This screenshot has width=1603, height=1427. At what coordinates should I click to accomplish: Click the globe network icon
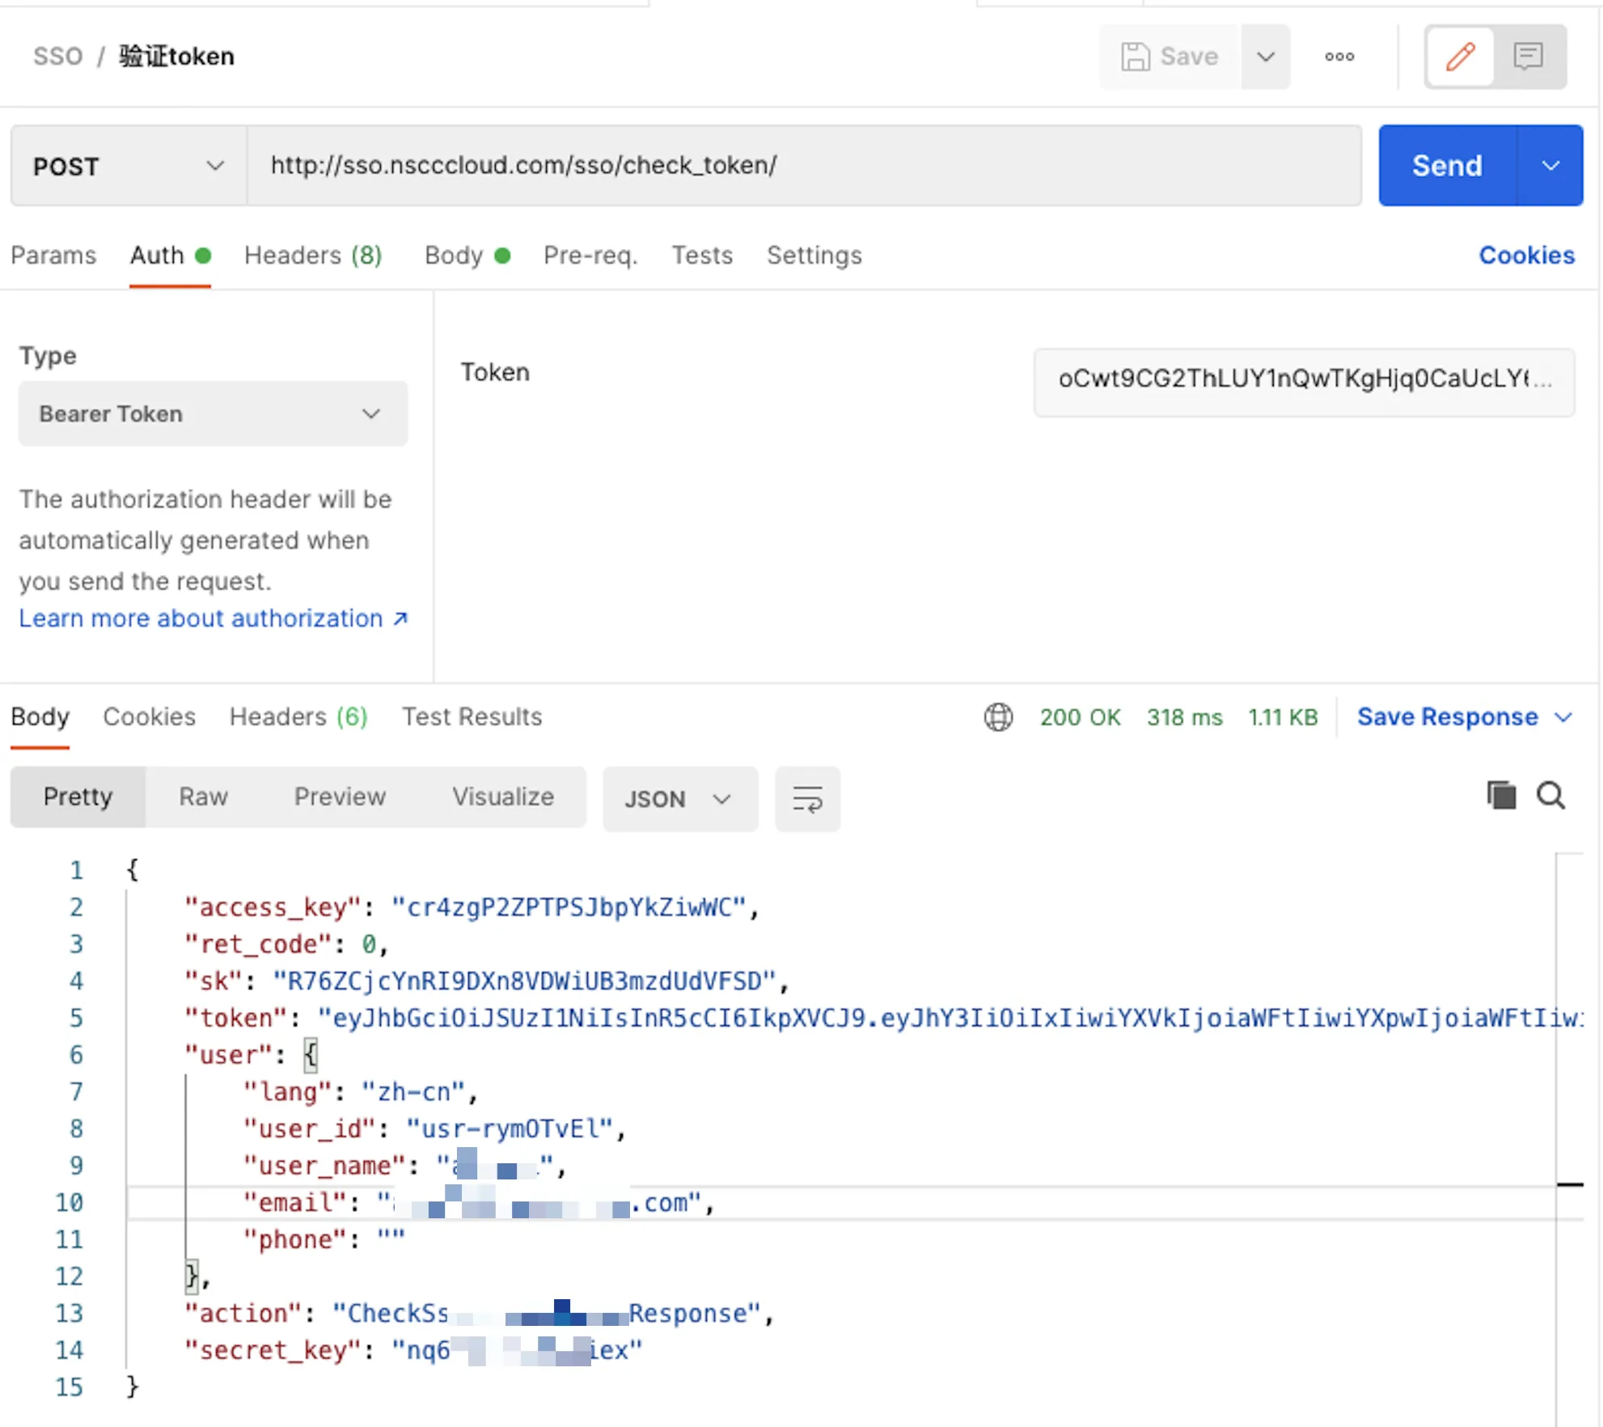(x=998, y=717)
